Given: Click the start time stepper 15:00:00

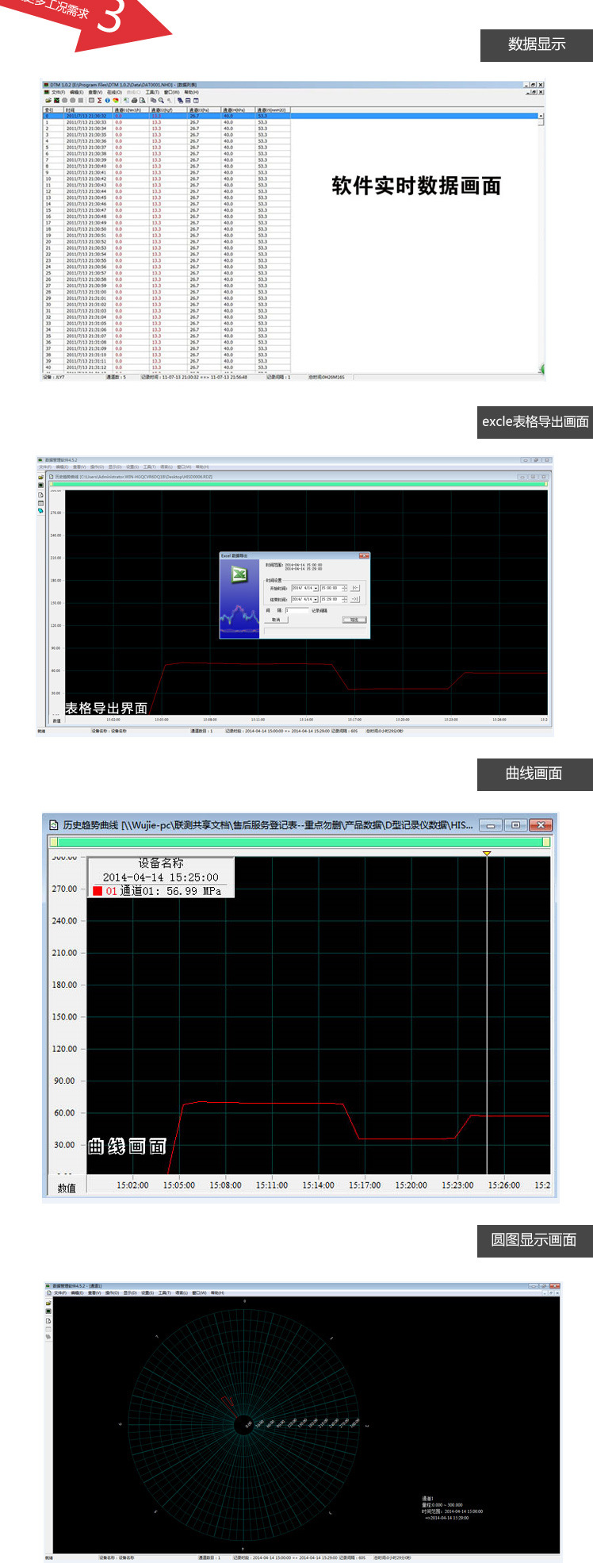Looking at the screenshot, I should (345, 588).
